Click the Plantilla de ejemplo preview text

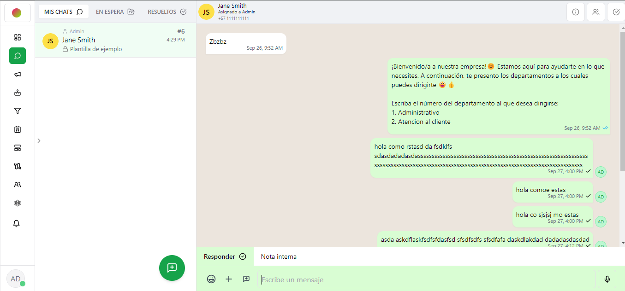(x=96, y=49)
